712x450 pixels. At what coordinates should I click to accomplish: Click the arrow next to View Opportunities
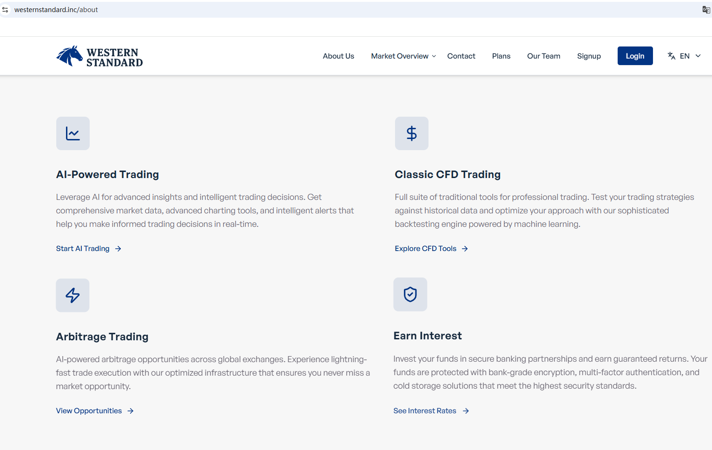(x=131, y=411)
